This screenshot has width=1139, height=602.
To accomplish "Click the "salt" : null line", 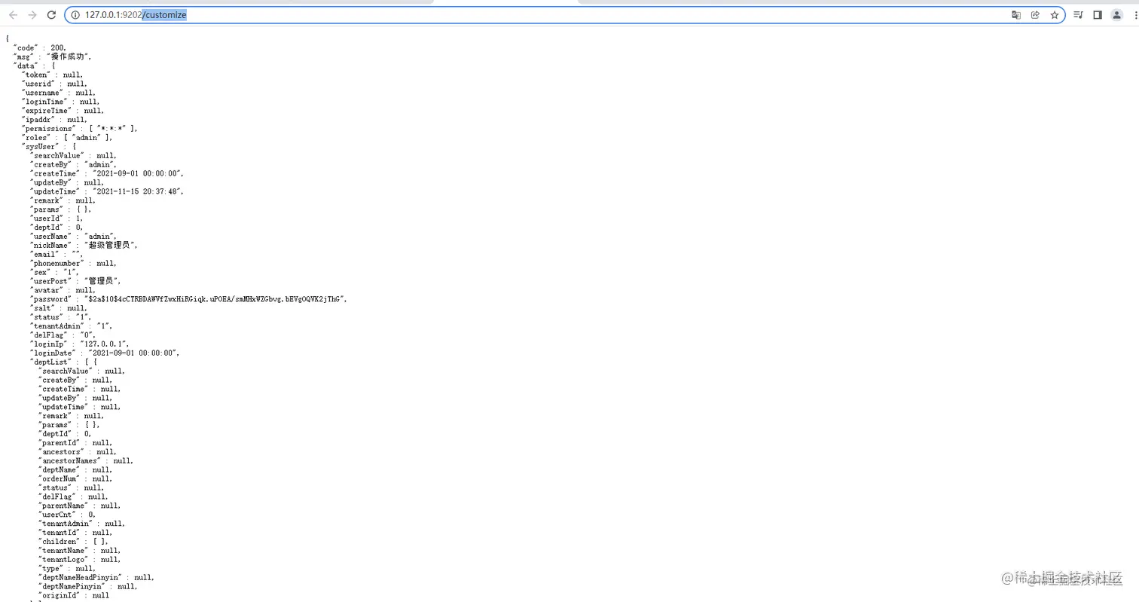I will 59,308.
